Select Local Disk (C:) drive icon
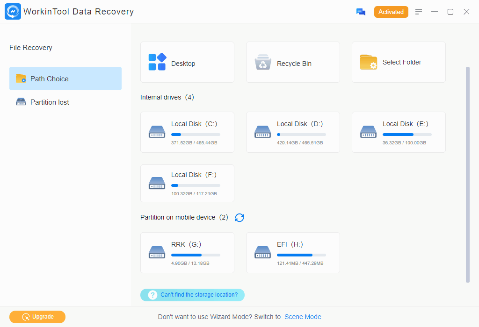The image size is (479, 327). (157, 132)
